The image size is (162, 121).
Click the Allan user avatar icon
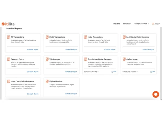153,24
